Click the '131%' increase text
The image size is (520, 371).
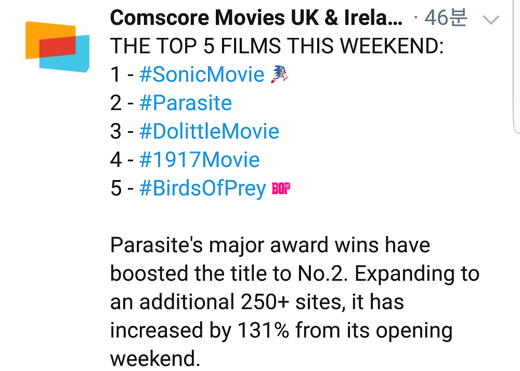coord(263,331)
